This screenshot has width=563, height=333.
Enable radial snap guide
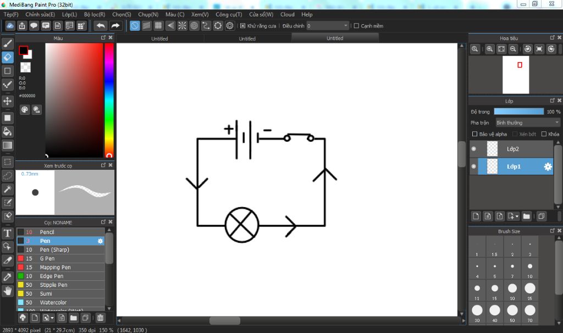pyautogui.click(x=183, y=26)
